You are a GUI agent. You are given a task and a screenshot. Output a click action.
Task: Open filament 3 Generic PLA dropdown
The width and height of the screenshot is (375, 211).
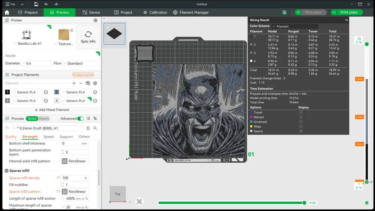click(27, 101)
